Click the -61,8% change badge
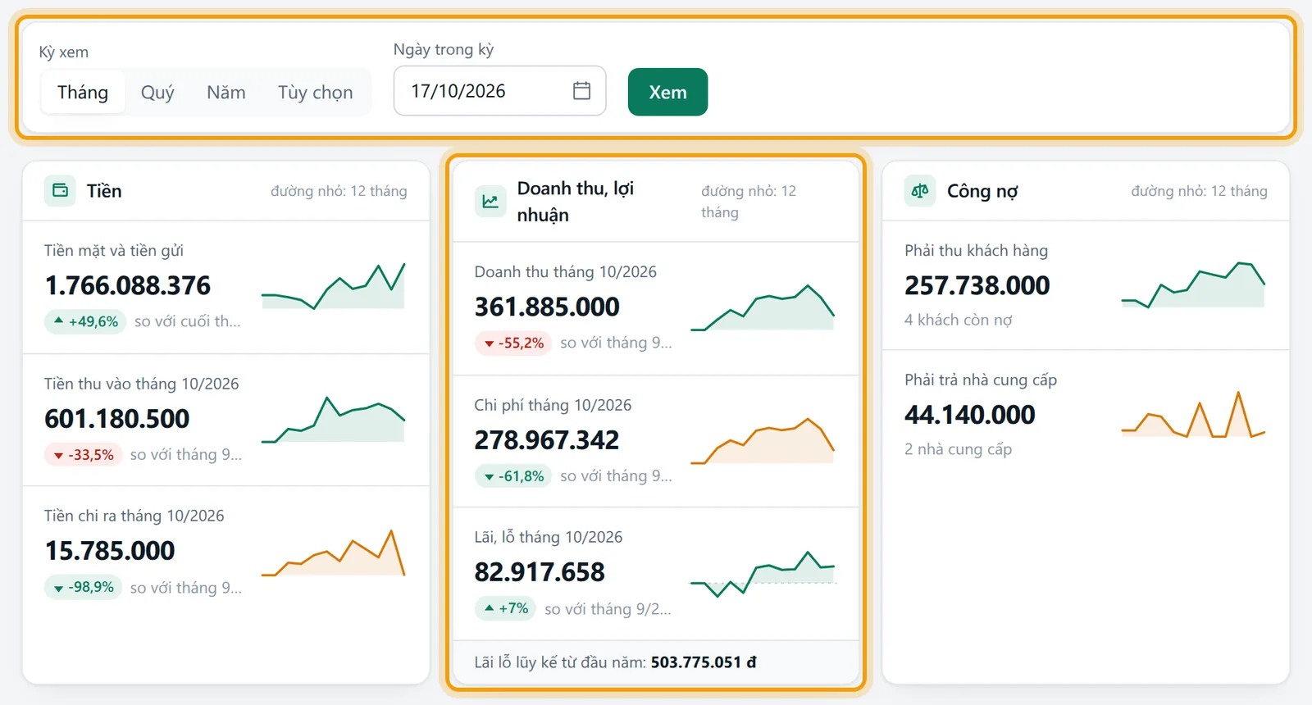 (513, 476)
